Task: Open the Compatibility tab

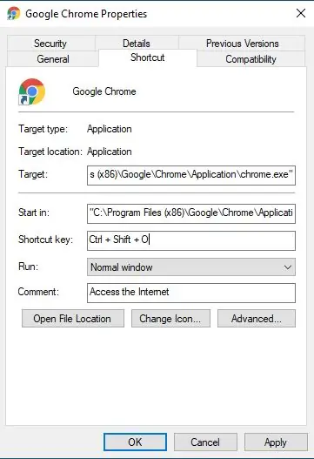Action: 251,59
